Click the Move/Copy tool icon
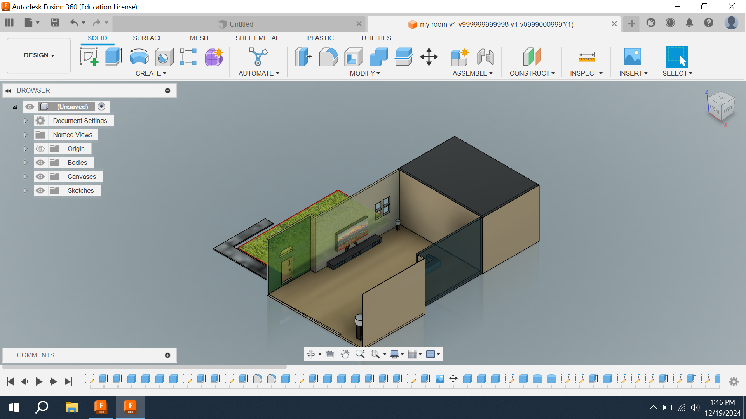Viewport: 746px width, 419px height. coord(429,57)
